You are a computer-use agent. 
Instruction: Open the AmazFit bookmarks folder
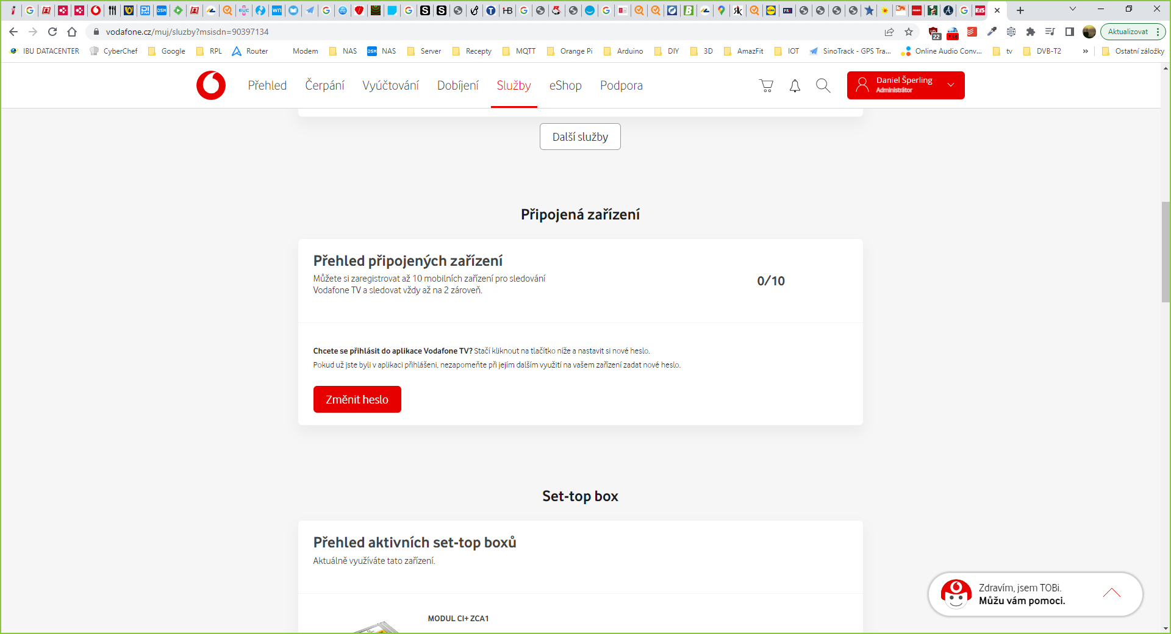pyautogui.click(x=743, y=51)
